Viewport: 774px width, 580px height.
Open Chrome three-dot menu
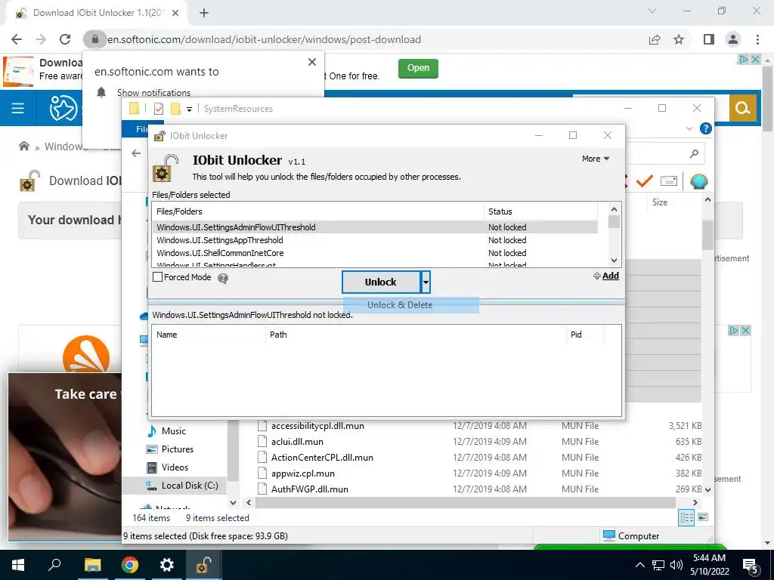pos(757,39)
